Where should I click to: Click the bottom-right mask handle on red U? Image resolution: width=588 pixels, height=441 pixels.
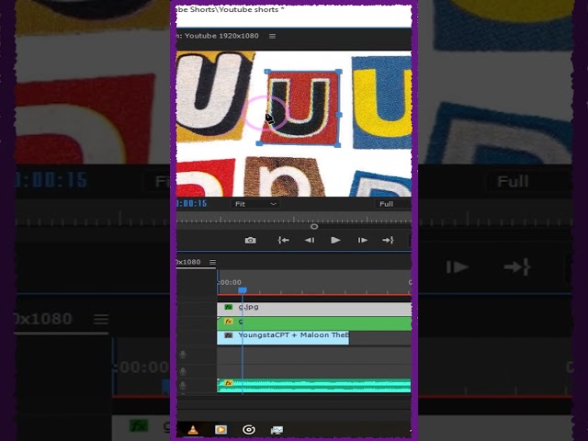pyautogui.click(x=337, y=144)
